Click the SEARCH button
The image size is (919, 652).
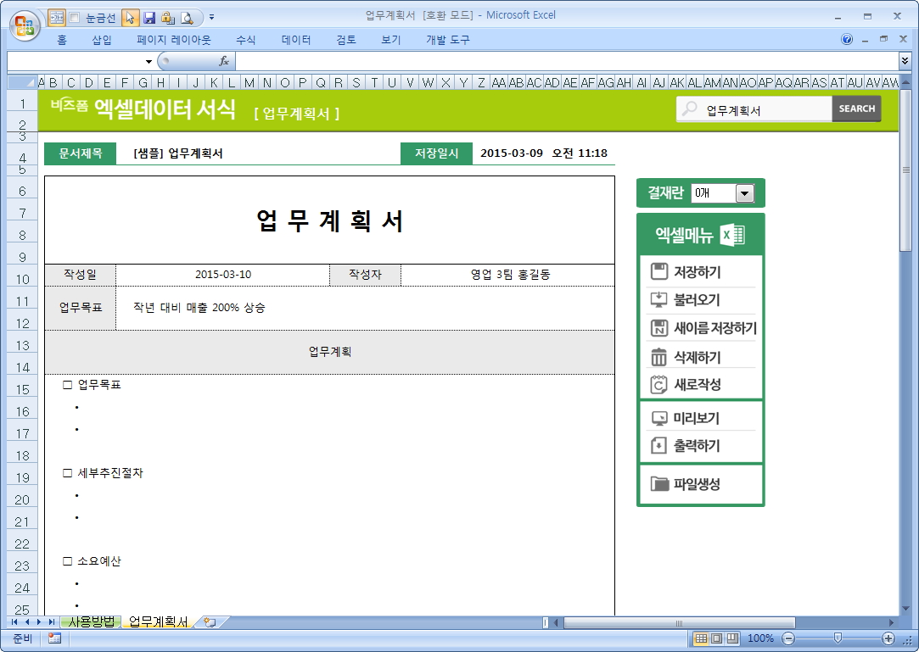[x=856, y=109]
